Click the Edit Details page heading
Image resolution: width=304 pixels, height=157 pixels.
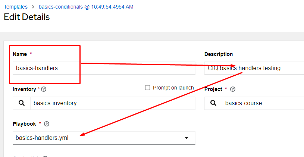pos(26,17)
